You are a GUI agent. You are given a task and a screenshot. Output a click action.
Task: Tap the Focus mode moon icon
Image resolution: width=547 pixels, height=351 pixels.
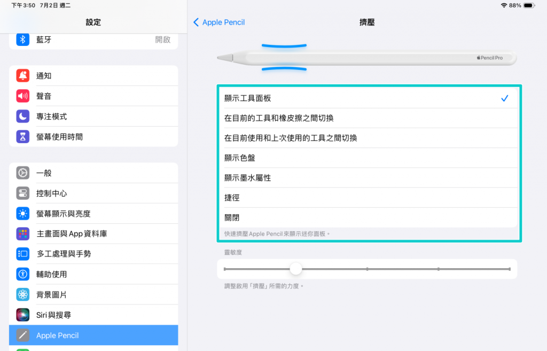tap(22, 116)
